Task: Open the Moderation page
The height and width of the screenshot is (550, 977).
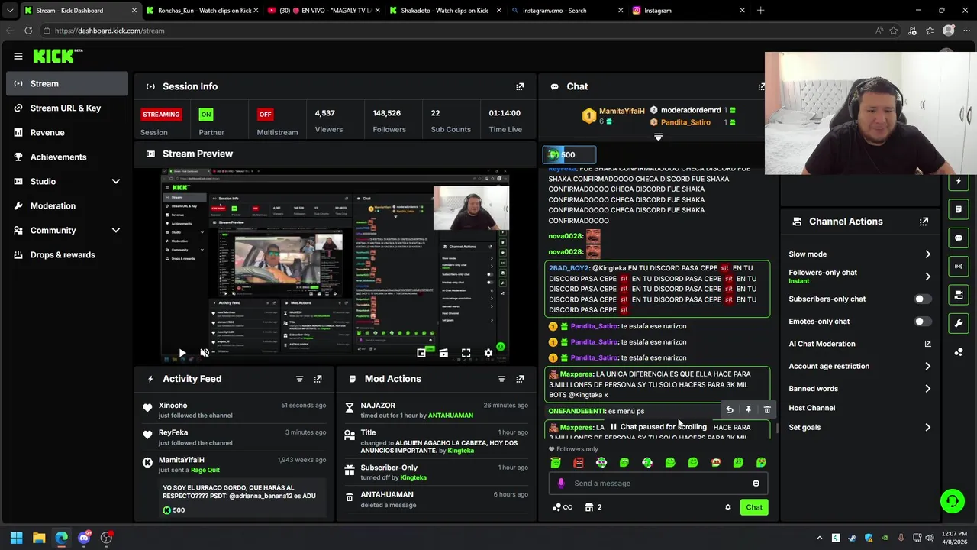Action: pyautogui.click(x=67, y=205)
